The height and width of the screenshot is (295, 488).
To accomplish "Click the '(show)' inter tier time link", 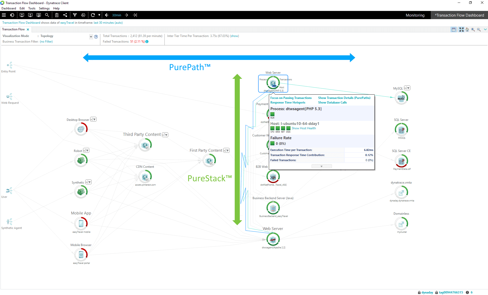I will click(234, 36).
